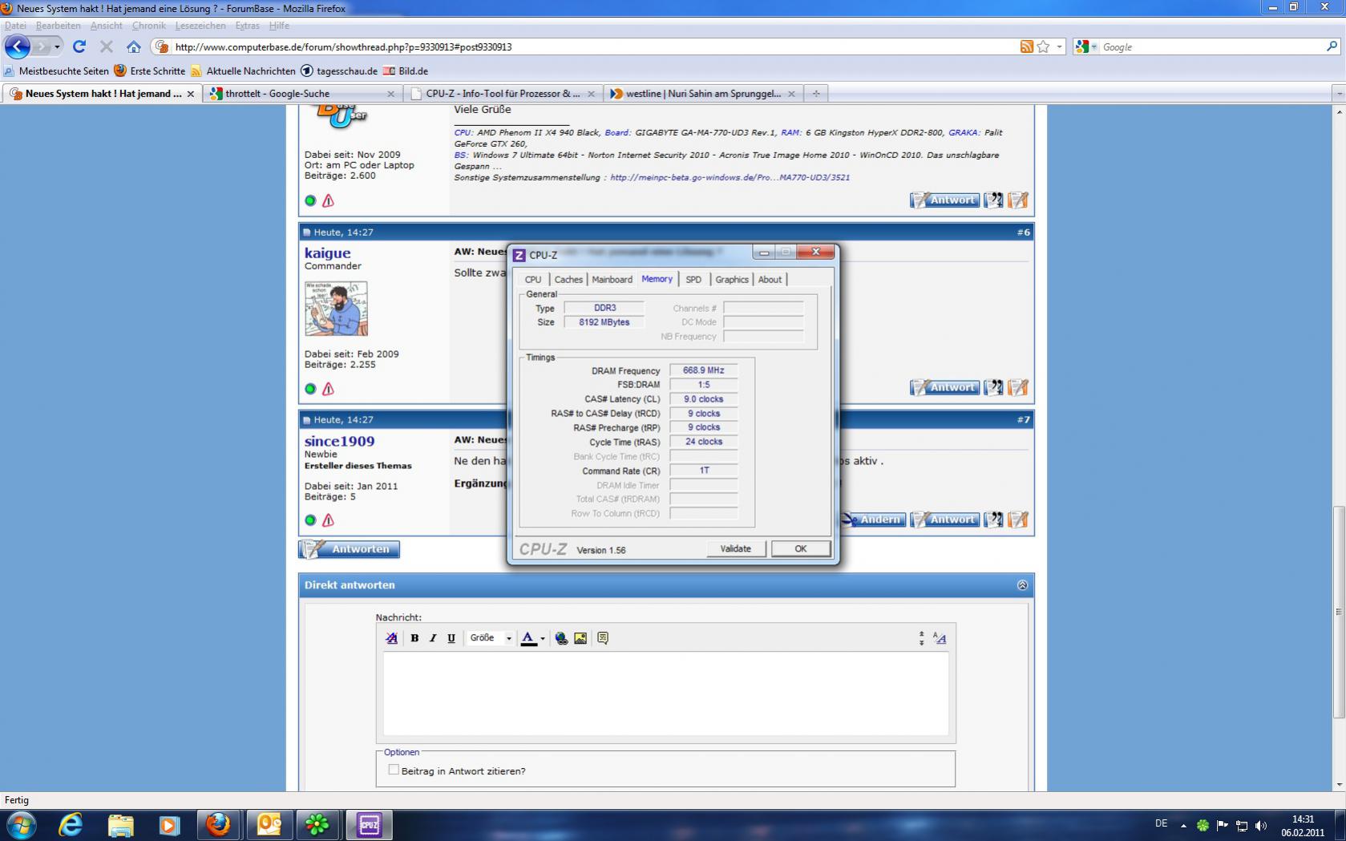Image resolution: width=1346 pixels, height=841 pixels.
Task: Click the quote icon on since1909's post
Action: (993, 520)
